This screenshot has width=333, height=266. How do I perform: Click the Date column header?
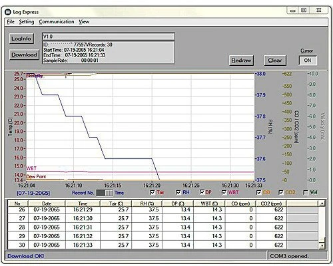click(47, 203)
